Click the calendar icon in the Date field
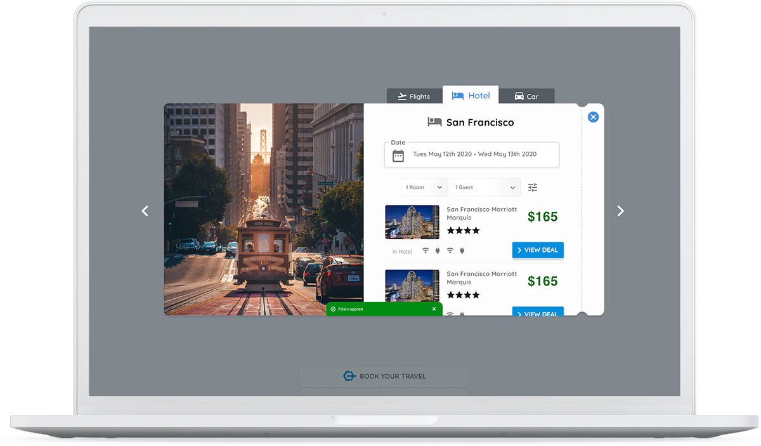This screenshot has height=446, width=761. [x=398, y=155]
